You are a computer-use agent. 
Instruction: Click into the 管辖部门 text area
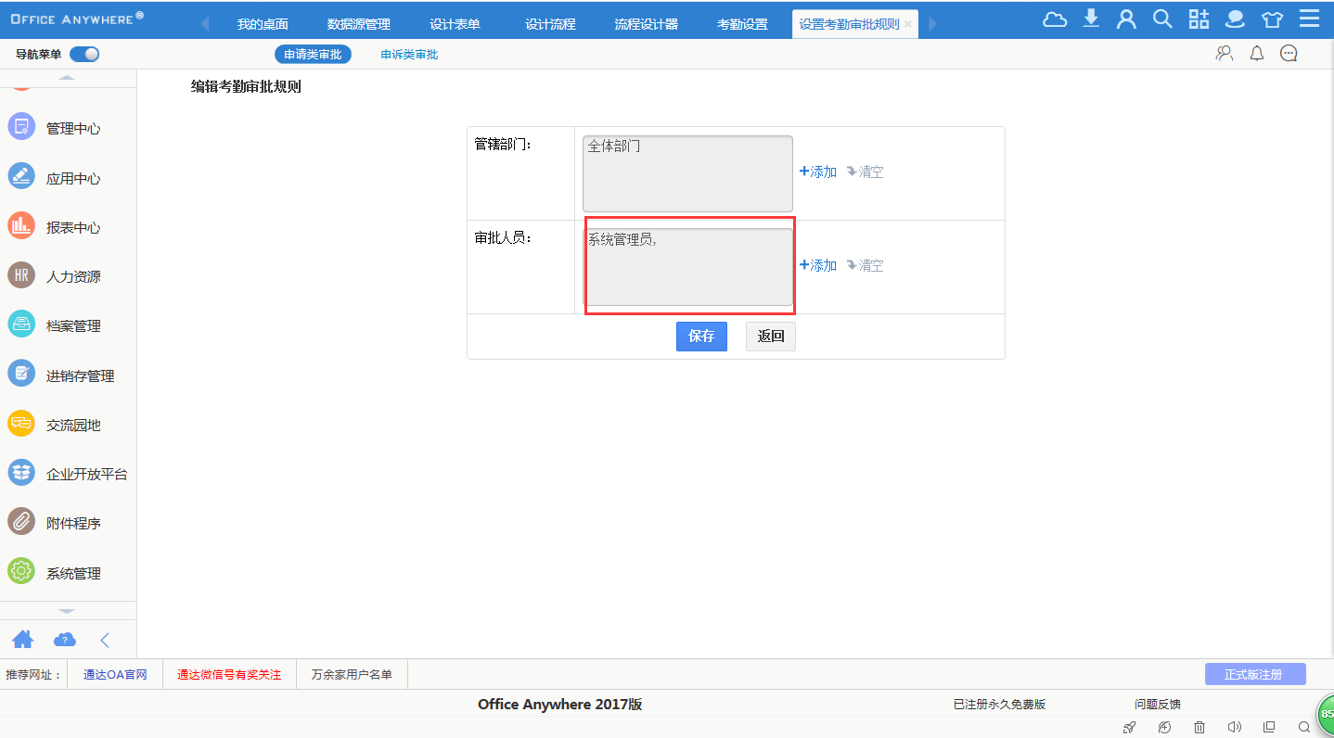[687, 173]
